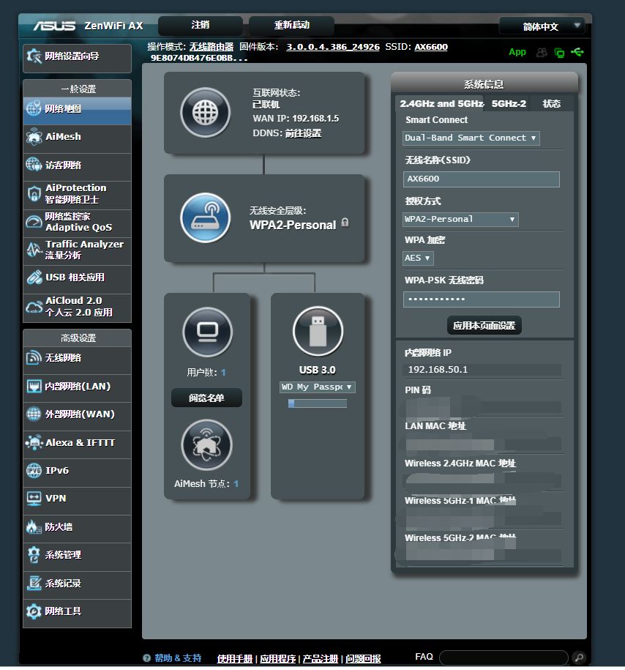
Task: Open IPv6 sidebar item
Action: click(78, 471)
